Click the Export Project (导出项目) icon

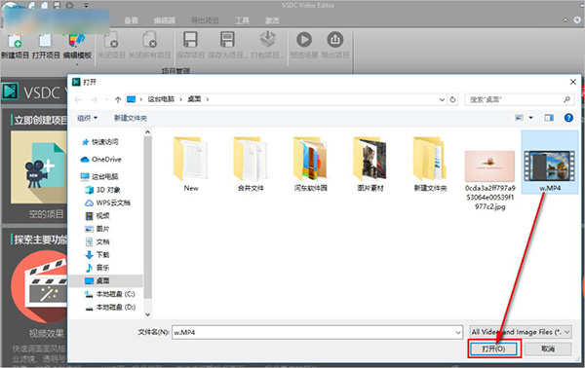(x=335, y=40)
